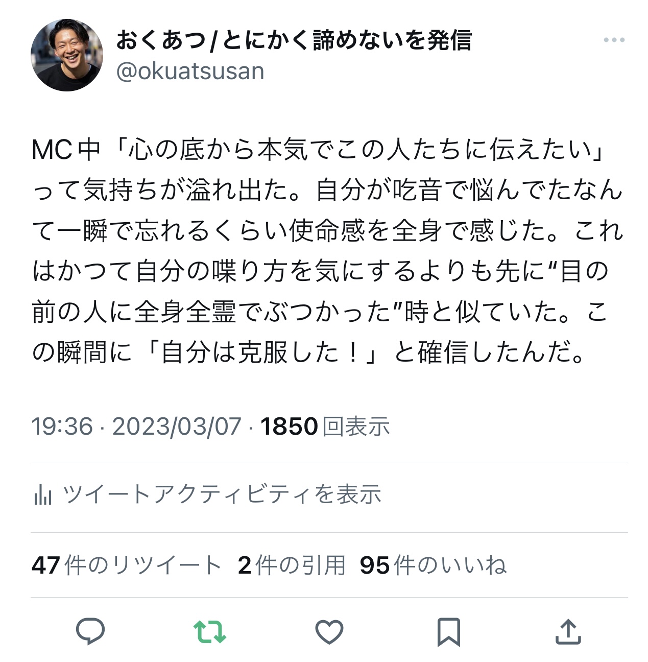
Task: Toggle the green retweet arrows icon
Action: tap(210, 631)
